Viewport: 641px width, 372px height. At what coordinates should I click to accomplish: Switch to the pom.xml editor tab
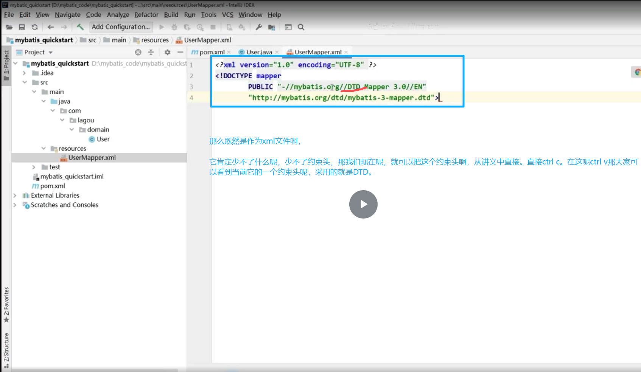click(212, 52)
